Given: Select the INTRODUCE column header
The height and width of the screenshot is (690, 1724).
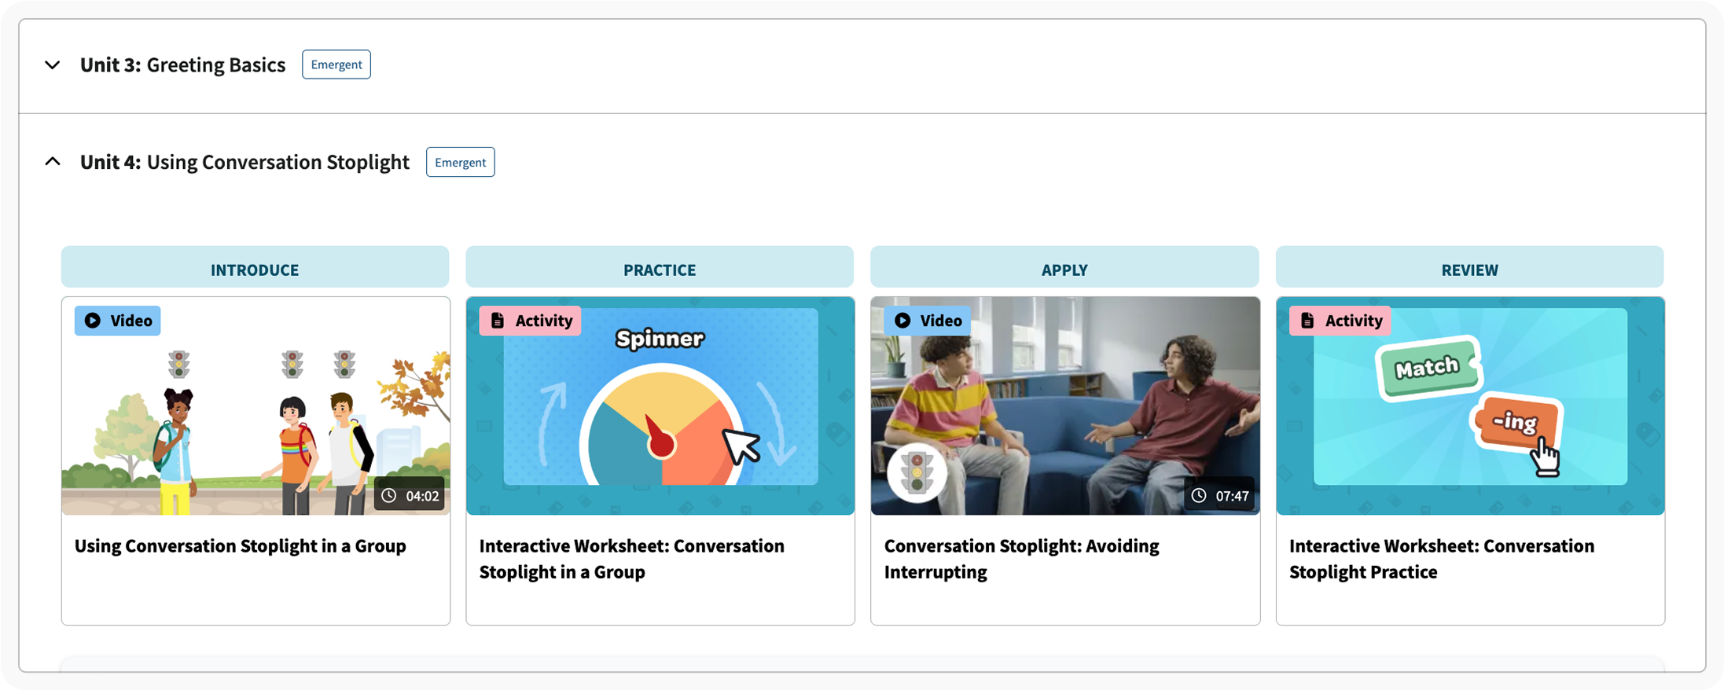Looking at the screenshot, I should pos(255,270).
